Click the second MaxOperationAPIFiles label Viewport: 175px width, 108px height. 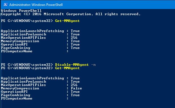(x=23, y=85)
